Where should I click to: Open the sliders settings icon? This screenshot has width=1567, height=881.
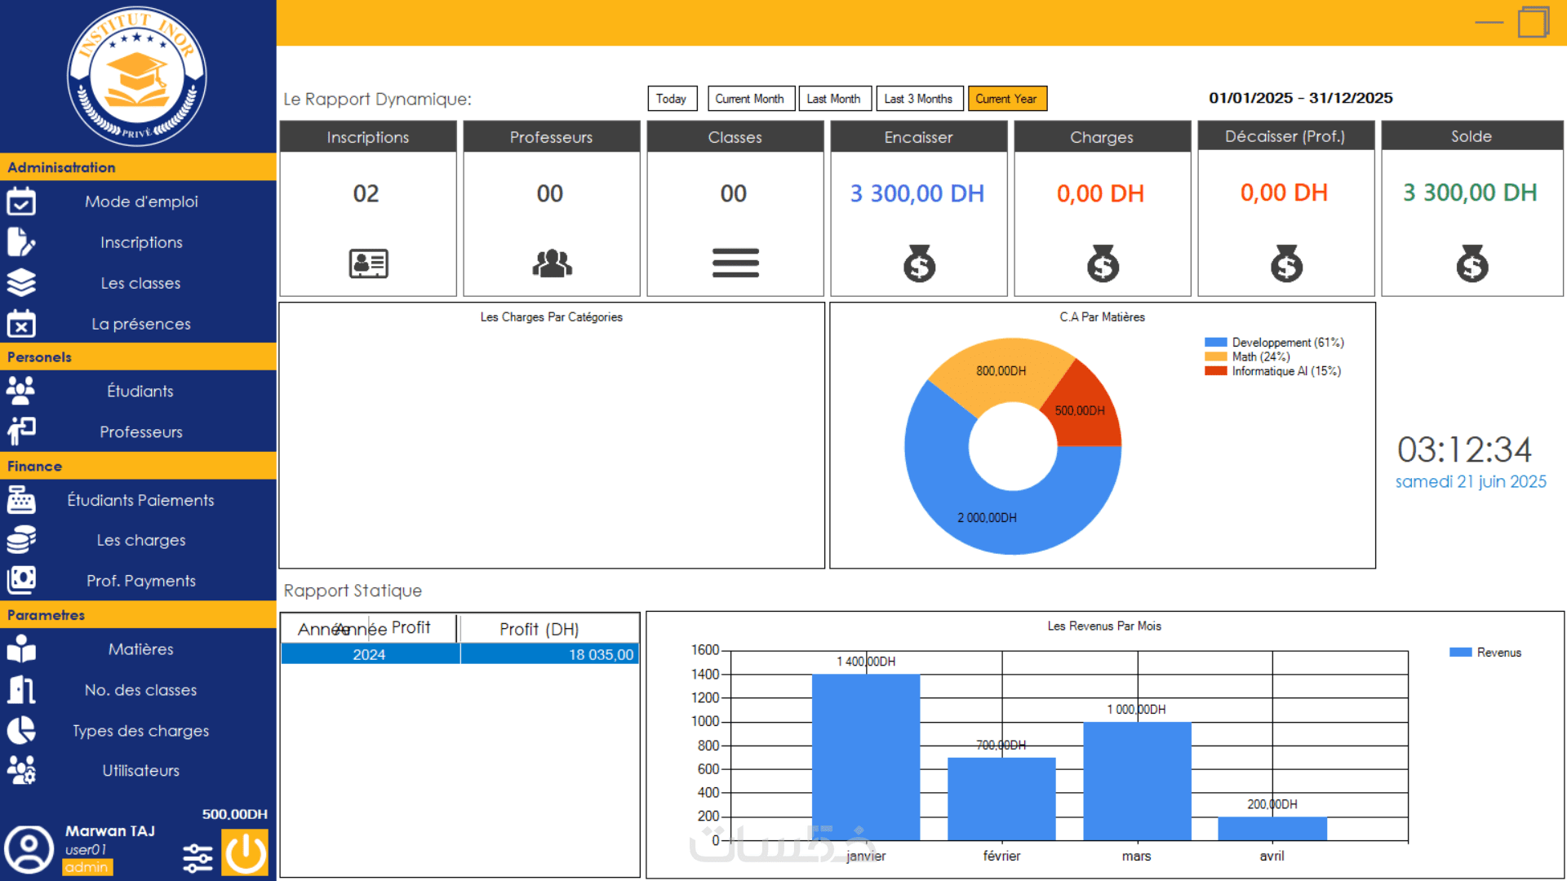click(198, 857)
